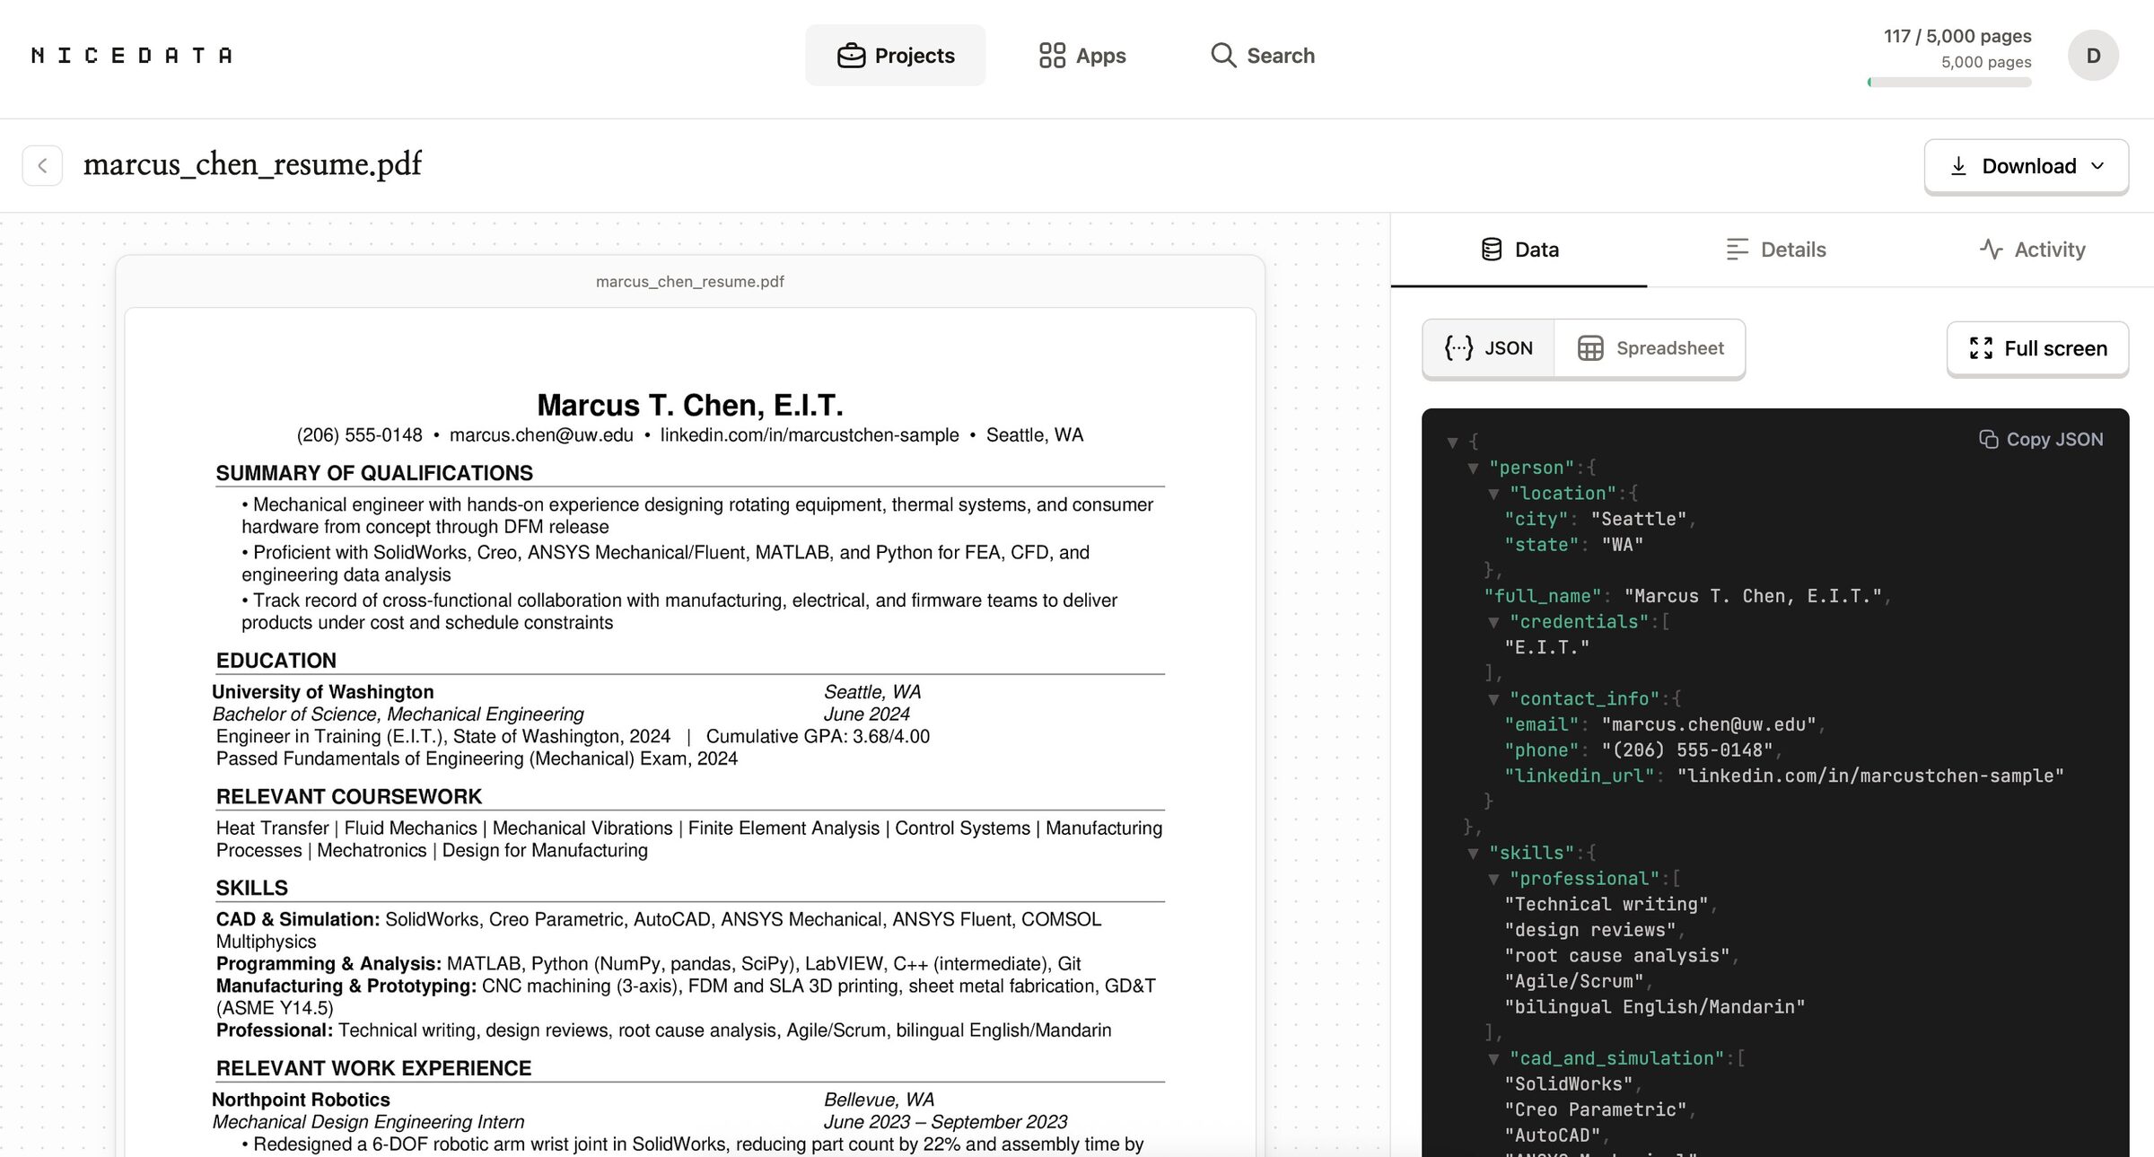Click the "marcus.chen@uw.edu" JSON value

pyautogui.click(x=1708, y=724)
